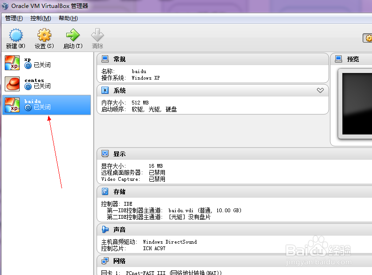This screenshot has height=275, width=372.
Task: Click the 远程桌面服务器 已禁用 value
Action: (x=157, y=172)
